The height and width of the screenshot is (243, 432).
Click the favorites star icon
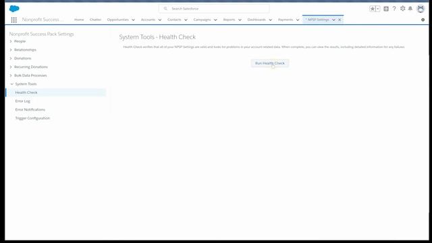372,9
